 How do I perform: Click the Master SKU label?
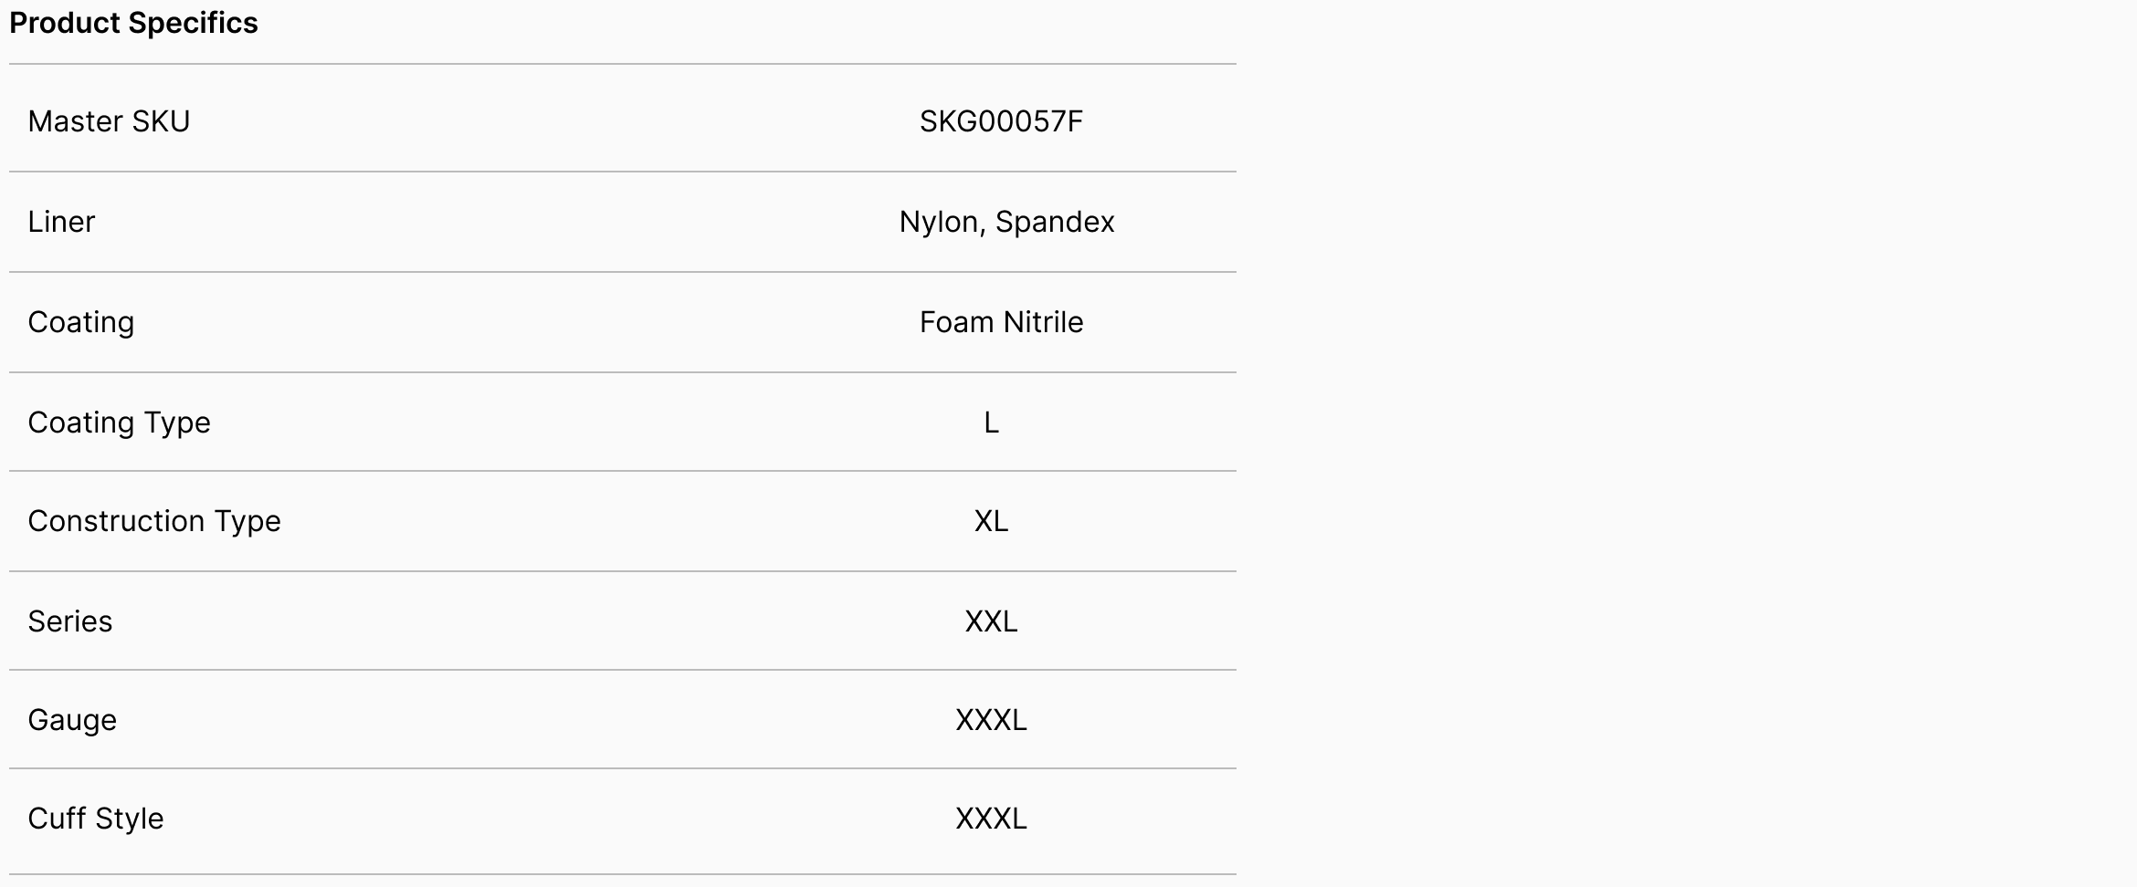click(x=109, y=121)
